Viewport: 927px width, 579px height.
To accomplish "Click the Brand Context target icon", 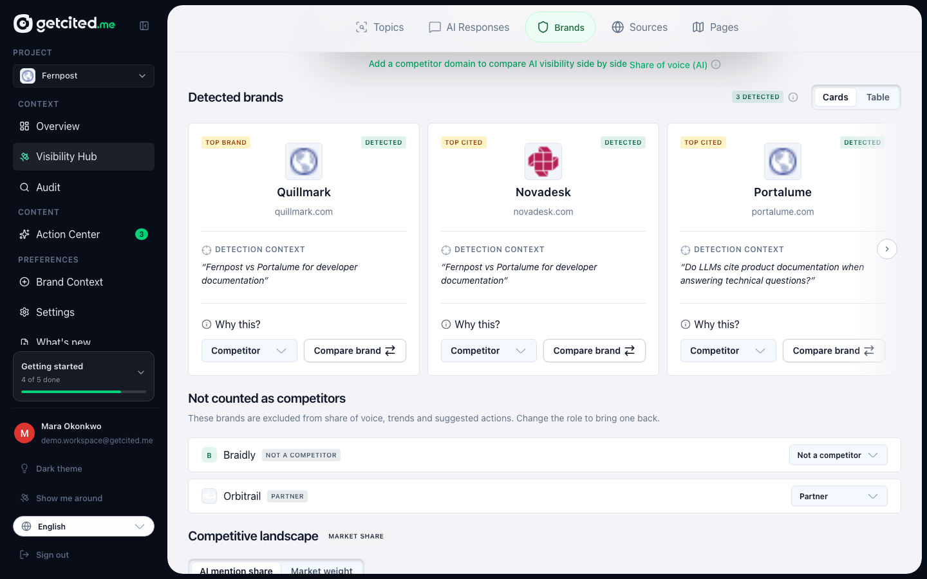I will pos(24,282).
